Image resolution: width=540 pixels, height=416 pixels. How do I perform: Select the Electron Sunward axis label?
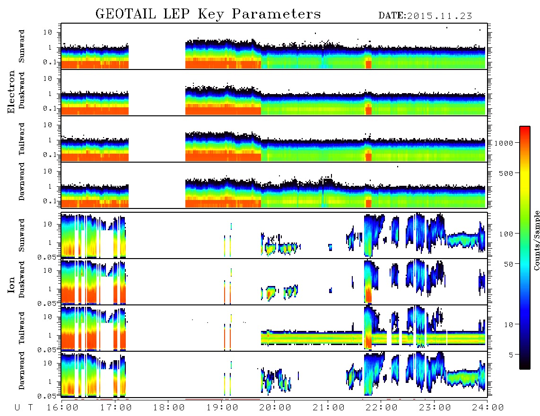22,46
